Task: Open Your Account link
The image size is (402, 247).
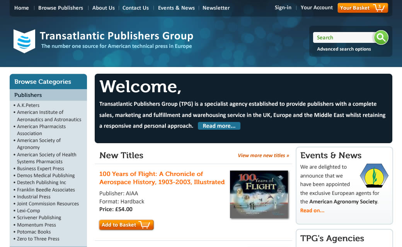Action: [317, 8]
